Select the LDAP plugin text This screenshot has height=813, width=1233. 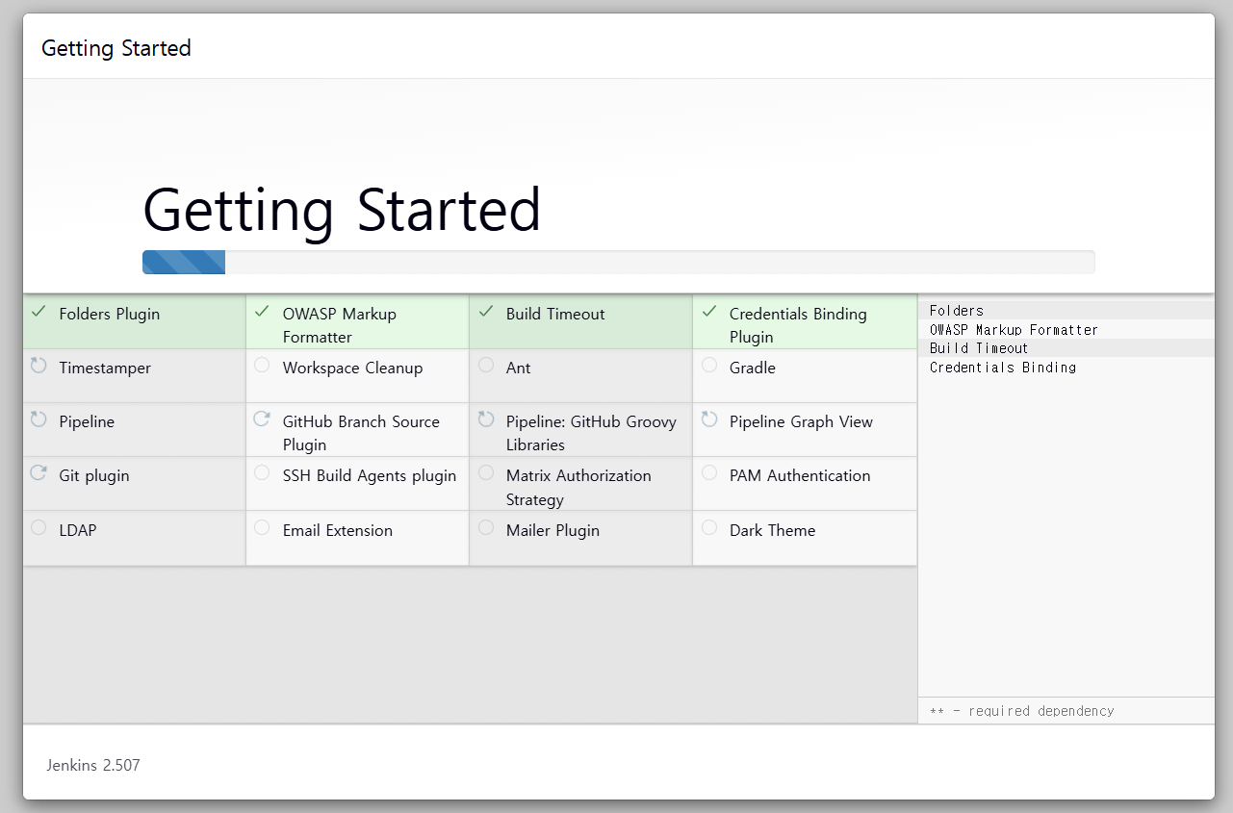click(x=78, y=530)
